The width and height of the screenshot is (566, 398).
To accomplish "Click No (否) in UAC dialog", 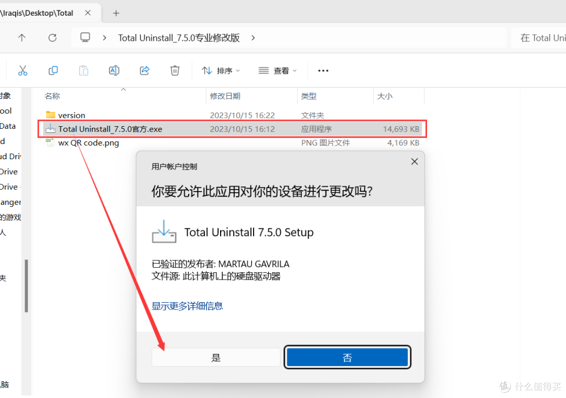I will point(347,357).
